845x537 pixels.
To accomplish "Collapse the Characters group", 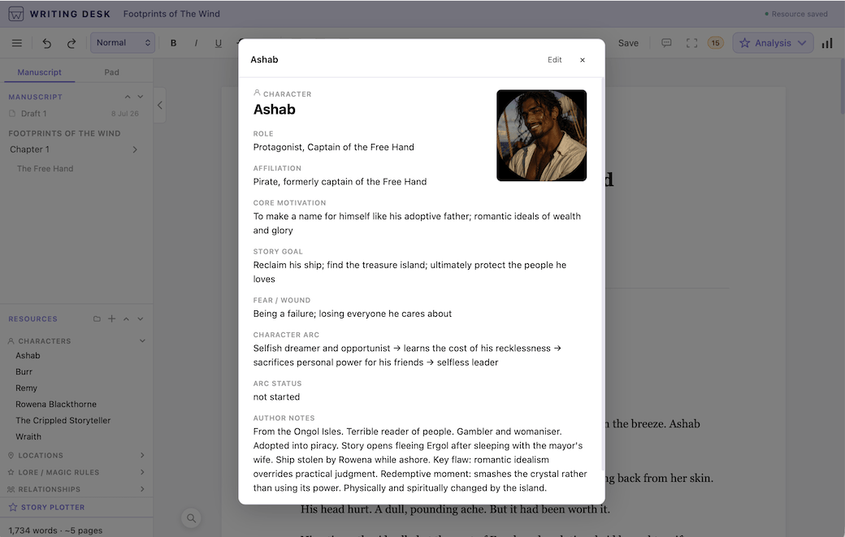I will click(142, 341).
